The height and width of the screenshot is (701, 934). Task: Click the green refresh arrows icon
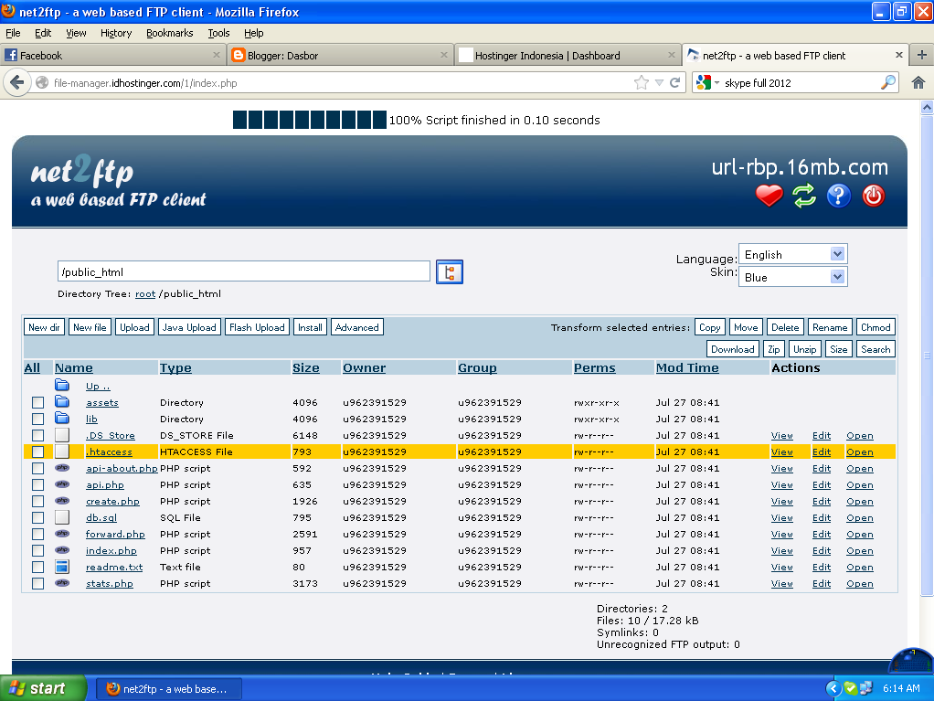[x=803, y=196]
